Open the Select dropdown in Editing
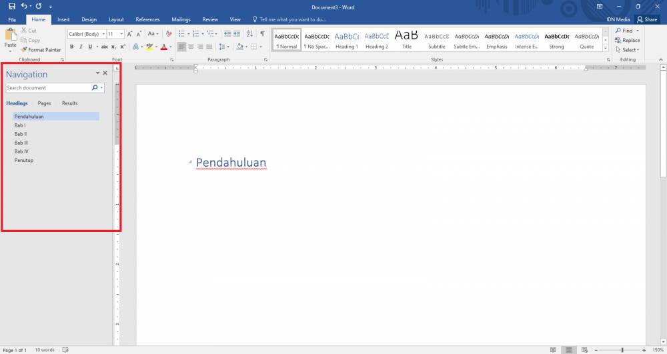 628,50
